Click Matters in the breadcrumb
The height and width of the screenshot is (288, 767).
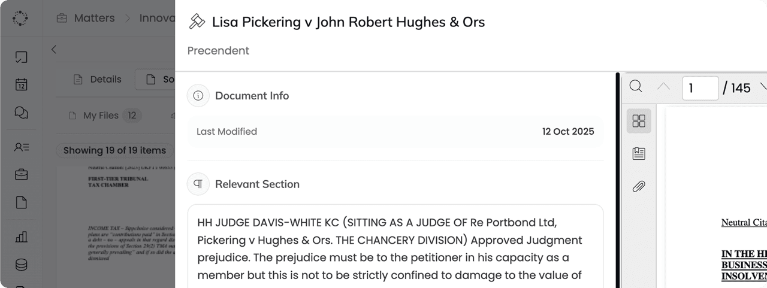(94, 18)
